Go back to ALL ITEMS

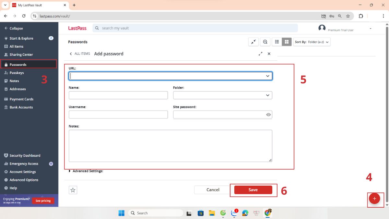click(x=80, y=54)
